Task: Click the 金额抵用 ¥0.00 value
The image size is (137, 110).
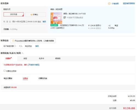Action: pyautogui.click(x=14, y=87)
